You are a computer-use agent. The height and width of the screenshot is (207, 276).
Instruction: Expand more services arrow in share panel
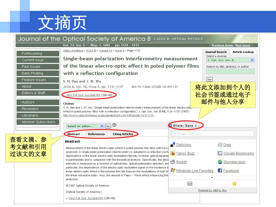pos(212,177)
